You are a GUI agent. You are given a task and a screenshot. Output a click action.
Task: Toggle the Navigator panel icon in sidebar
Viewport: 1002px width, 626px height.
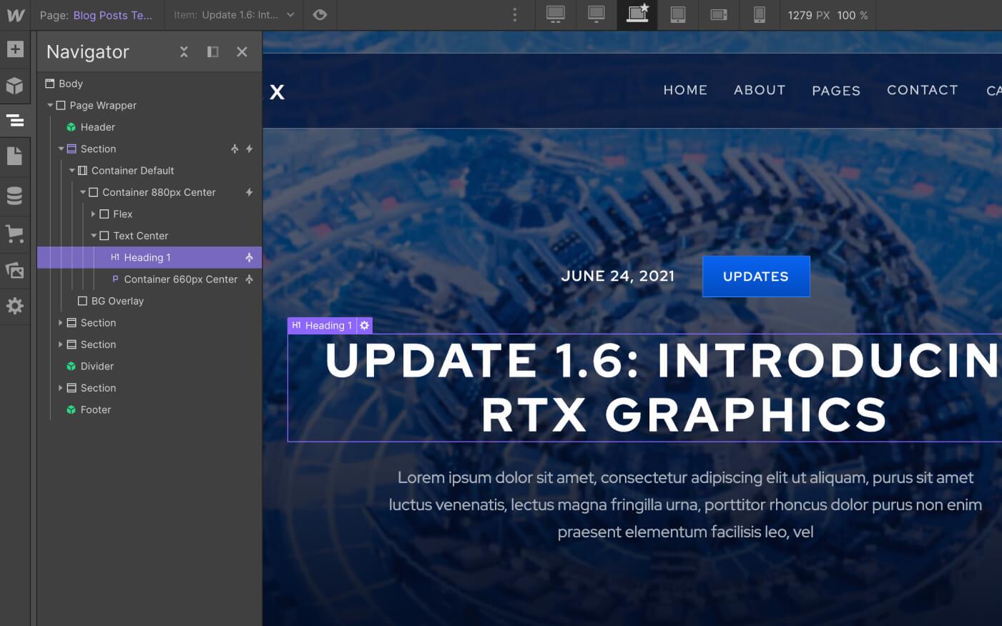pos(15,120)
